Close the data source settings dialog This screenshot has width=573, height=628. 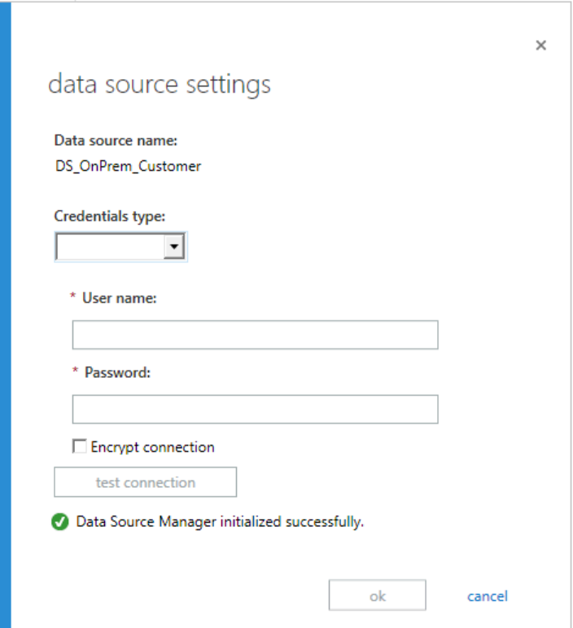tap(540, 46)
